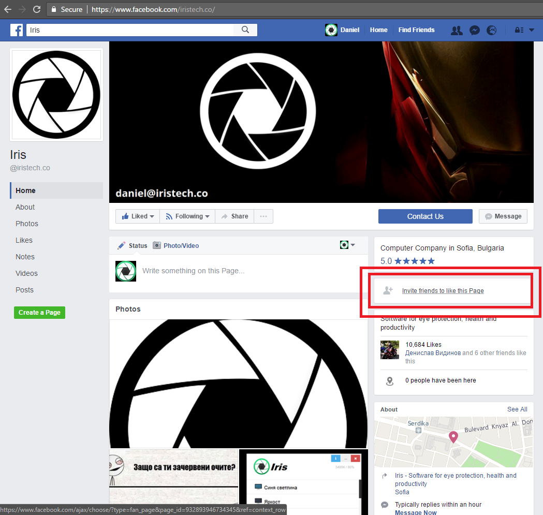Click the search magnifier icon

pos(245,30)
